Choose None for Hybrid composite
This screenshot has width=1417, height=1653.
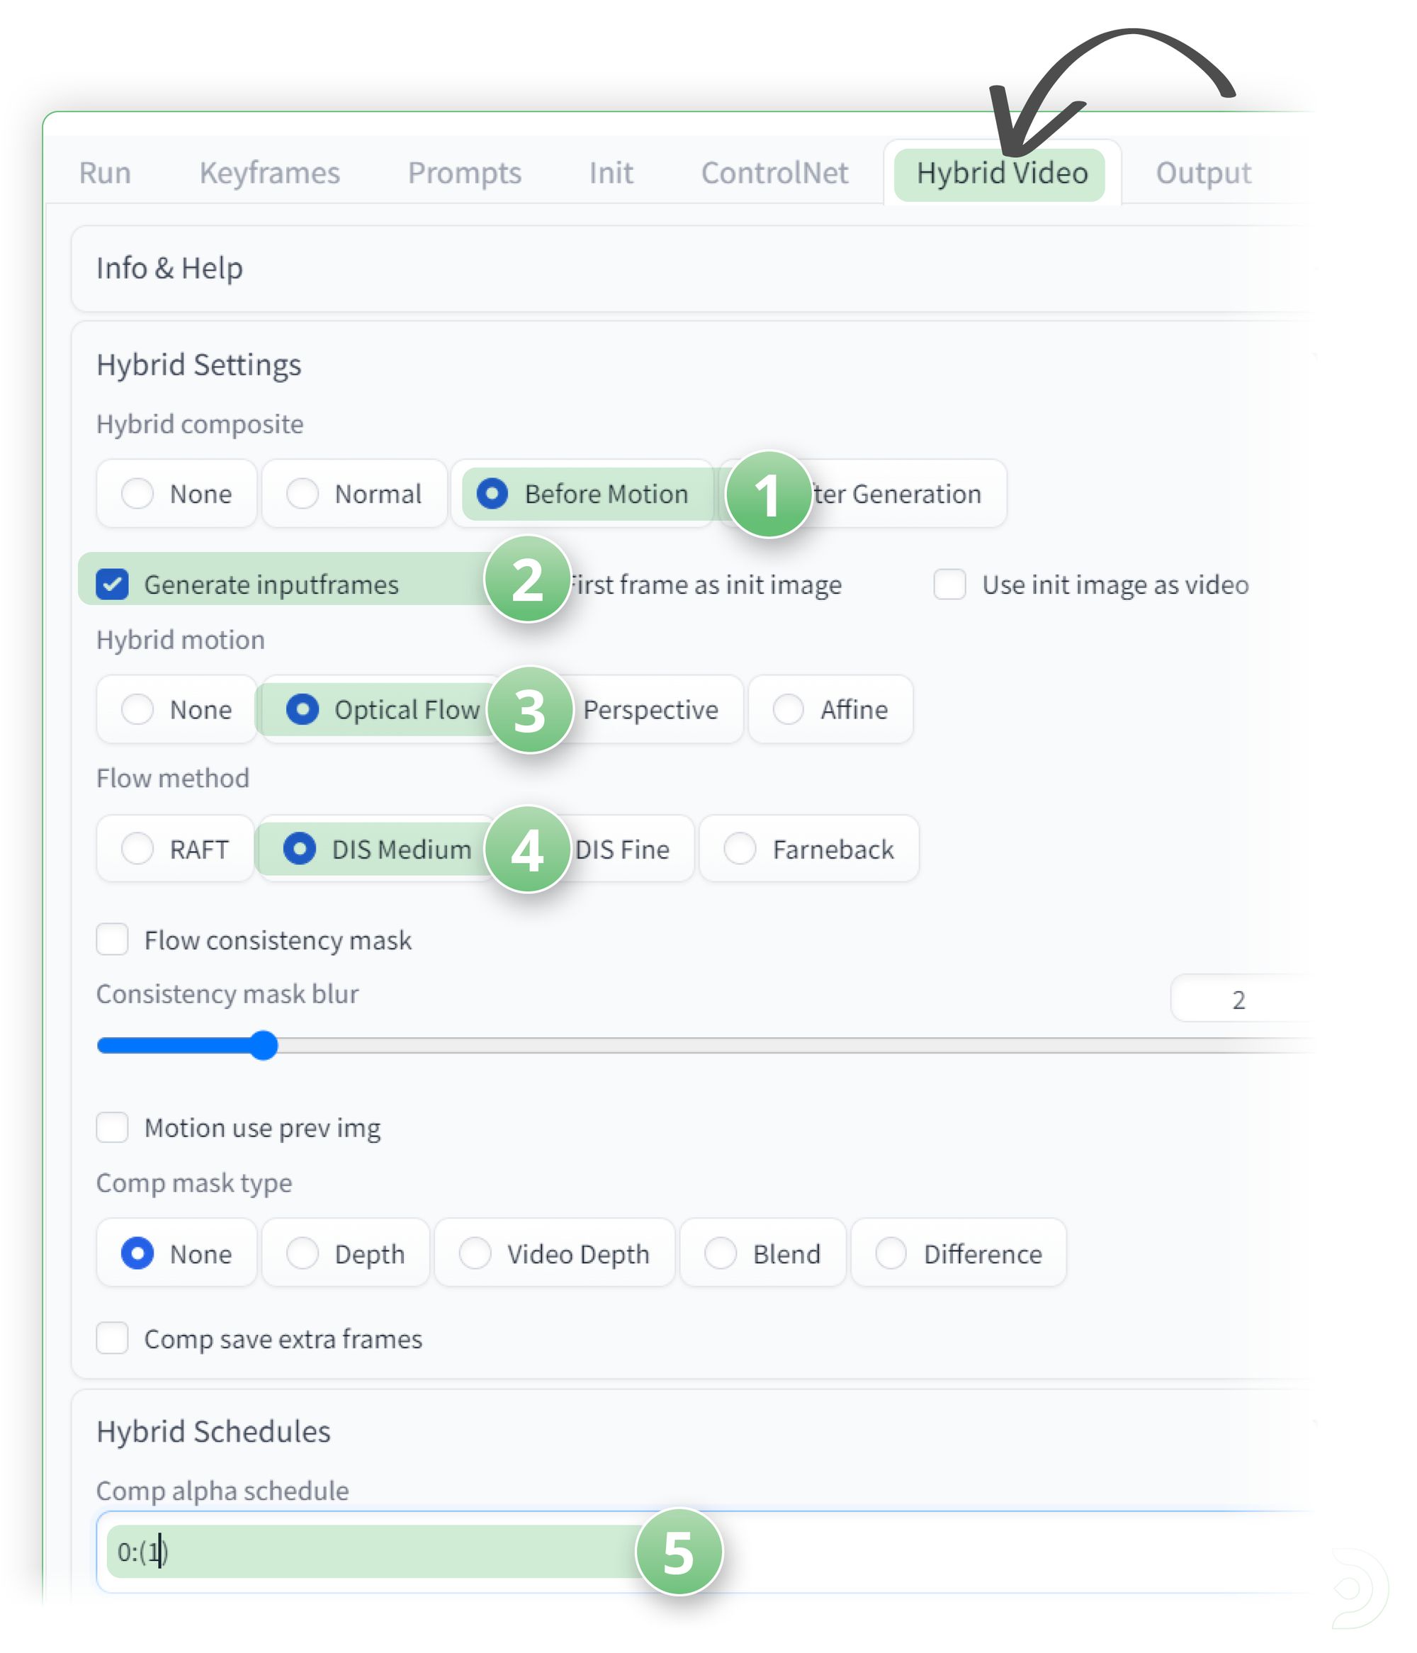pos(137,493)
